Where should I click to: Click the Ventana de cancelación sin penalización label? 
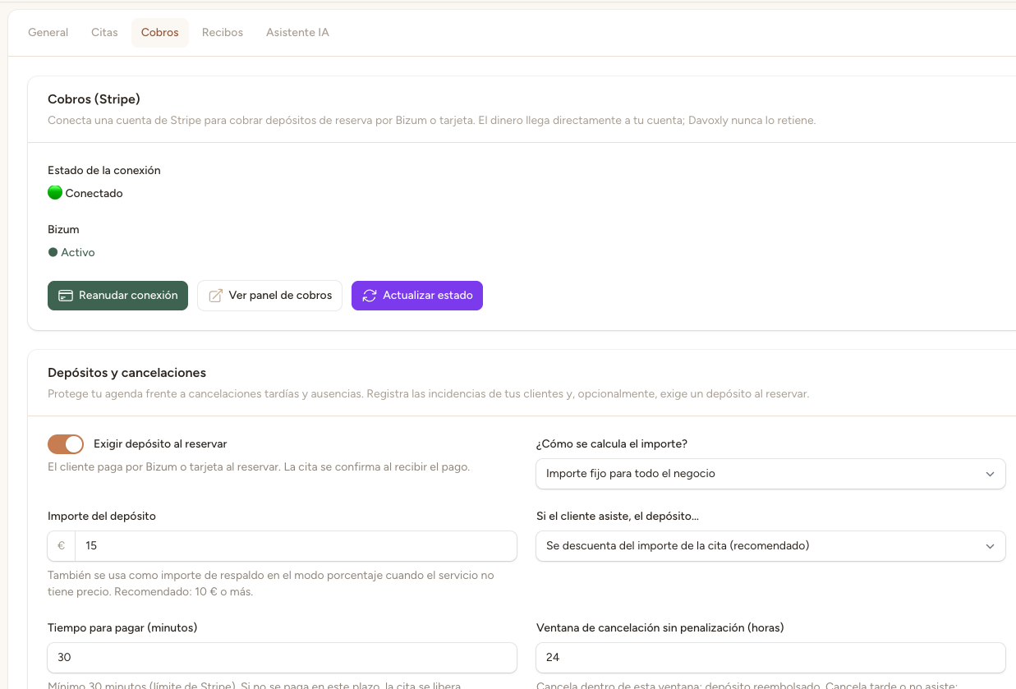(x=660, y=628)
